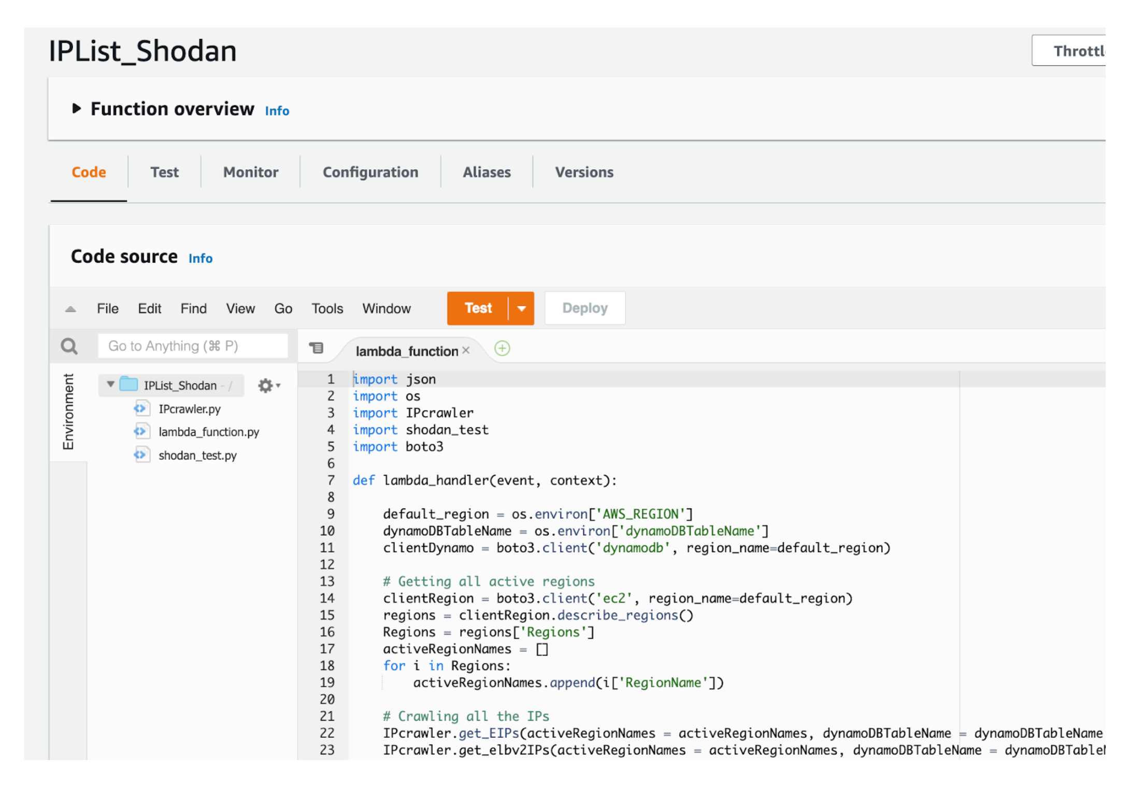Open the Code source Info link
Viewport: 1144px width, 788px height.
point(200,258)
